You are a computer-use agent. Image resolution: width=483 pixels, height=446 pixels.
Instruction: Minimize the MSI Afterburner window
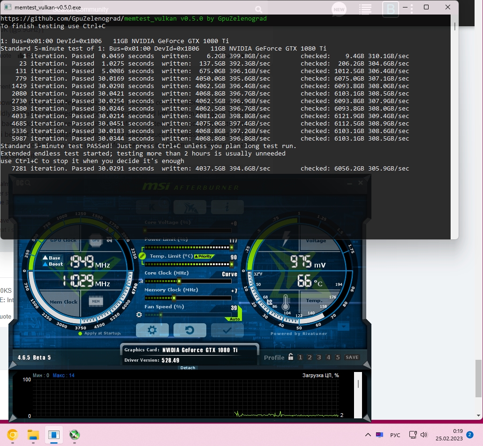click(349, 184)
